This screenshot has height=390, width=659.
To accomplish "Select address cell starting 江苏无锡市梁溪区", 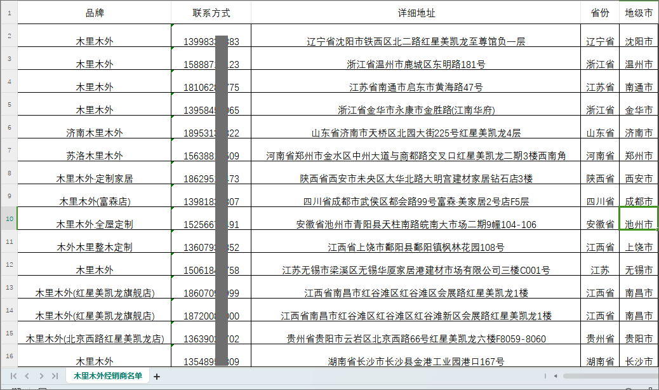I will (x=416, y=264).
